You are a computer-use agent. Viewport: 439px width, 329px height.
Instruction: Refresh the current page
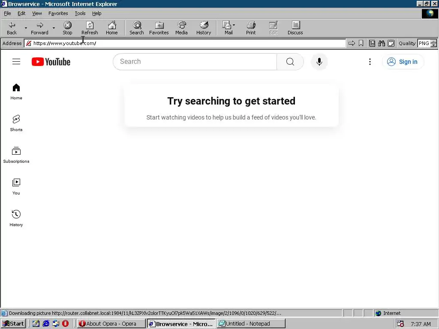pos(90,28)
